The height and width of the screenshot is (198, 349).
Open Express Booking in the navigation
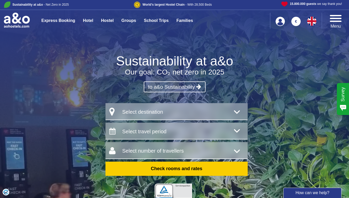coord(58,21)
